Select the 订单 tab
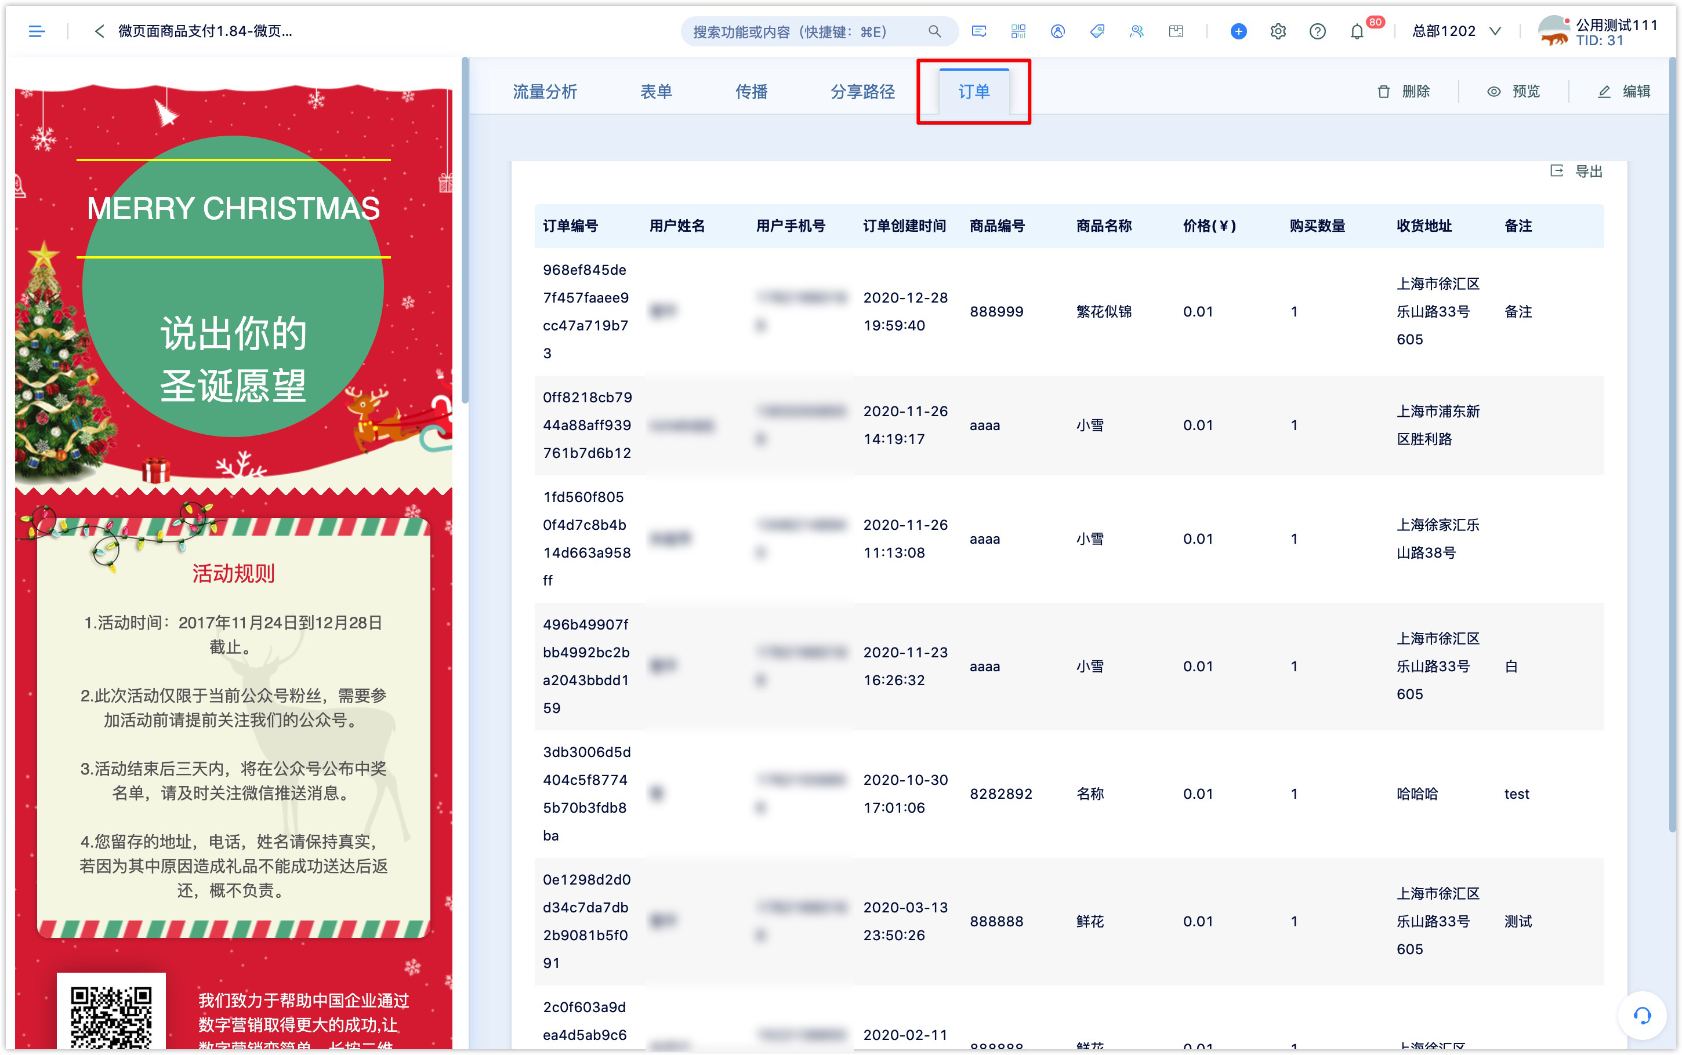This screenshot has height=1055, width=1682. (x=974, y=92)
